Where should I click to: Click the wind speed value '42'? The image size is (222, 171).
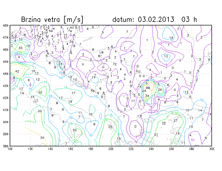tap(17, 71)
